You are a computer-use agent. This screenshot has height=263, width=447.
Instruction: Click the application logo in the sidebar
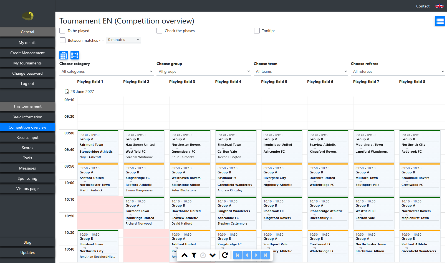click(28, 16)
